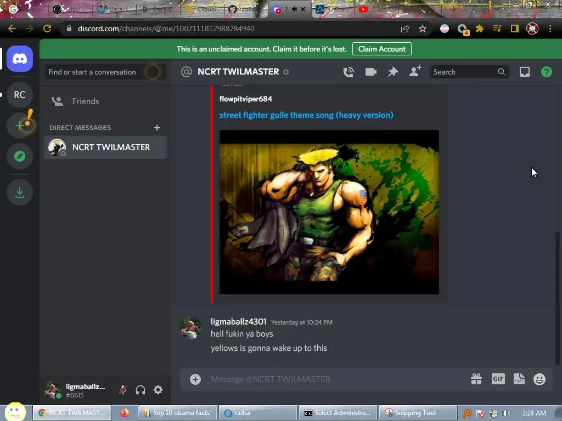562x421 pixels.
Task: Click flowpitviper684 author name
Action: tap(245, 99)
